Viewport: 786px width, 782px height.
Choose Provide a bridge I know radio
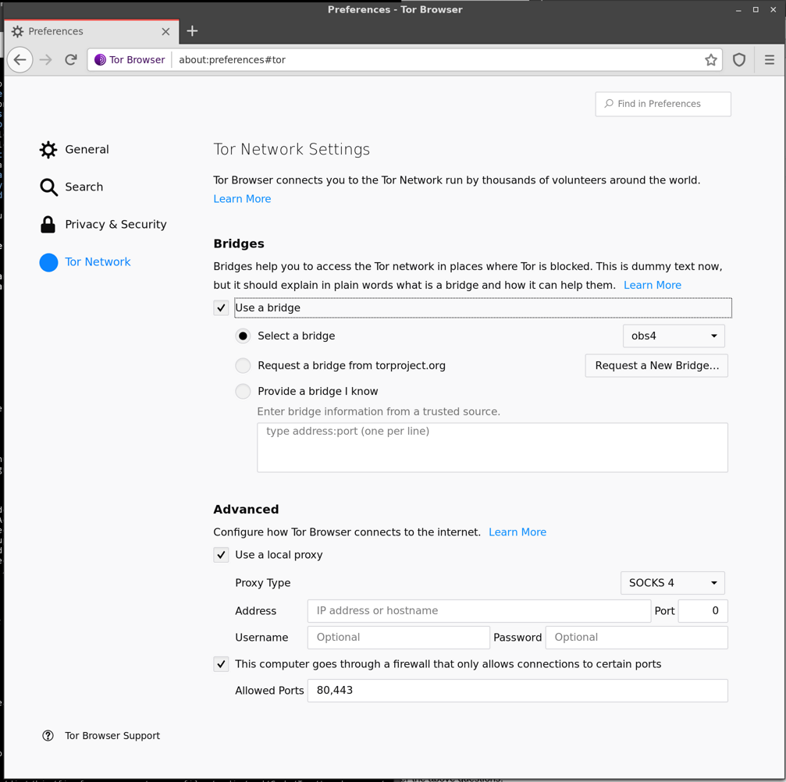coord(243,391)
